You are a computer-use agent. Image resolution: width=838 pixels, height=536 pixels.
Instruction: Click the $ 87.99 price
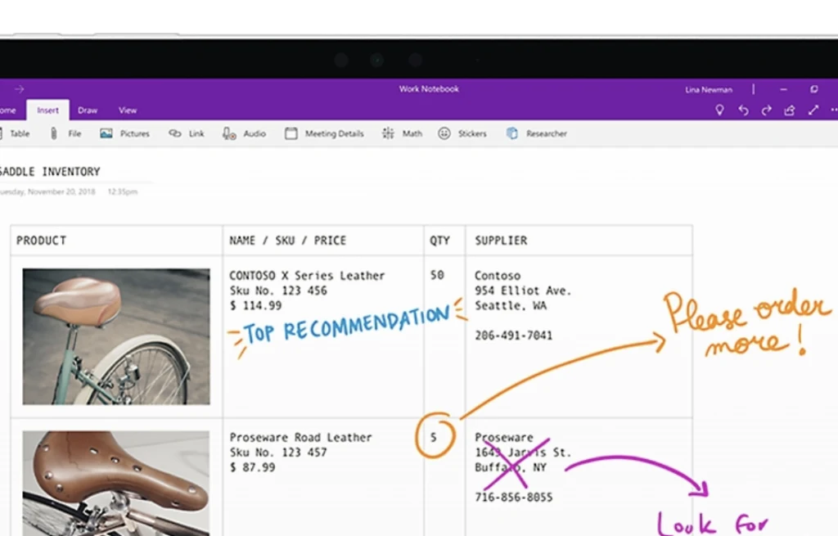pos(252,467)
